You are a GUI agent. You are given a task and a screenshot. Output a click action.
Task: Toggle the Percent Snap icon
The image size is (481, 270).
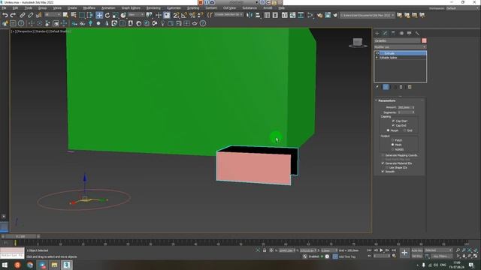tap(192, 15)
